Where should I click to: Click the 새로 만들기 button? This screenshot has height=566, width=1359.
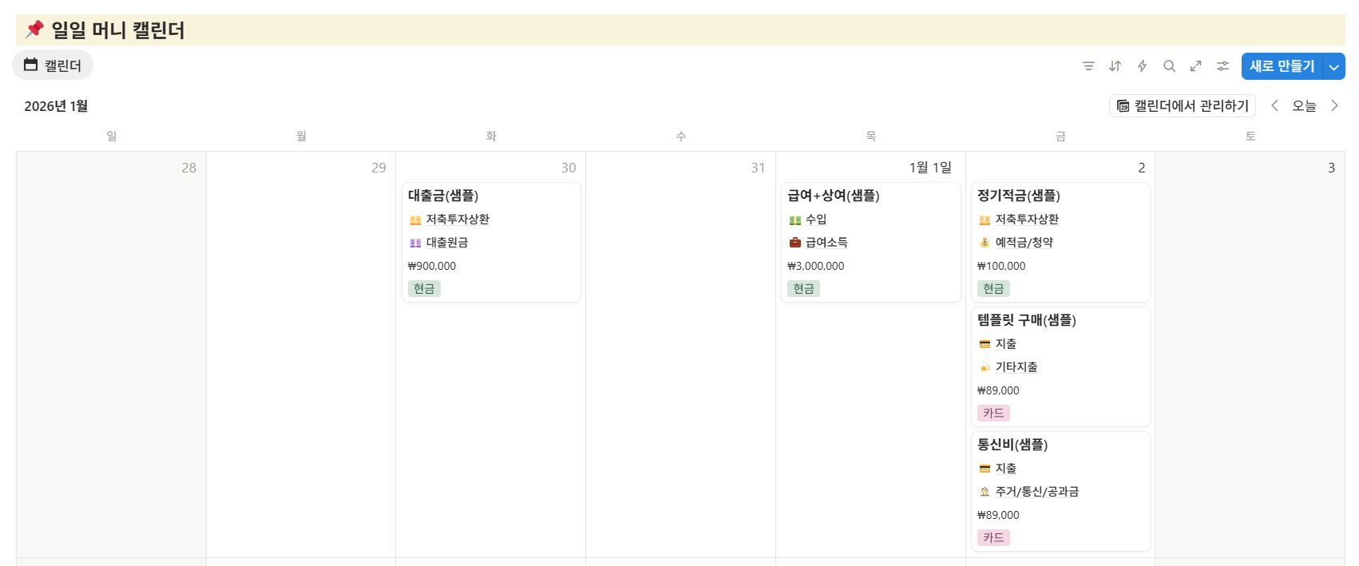[1282, 66]
